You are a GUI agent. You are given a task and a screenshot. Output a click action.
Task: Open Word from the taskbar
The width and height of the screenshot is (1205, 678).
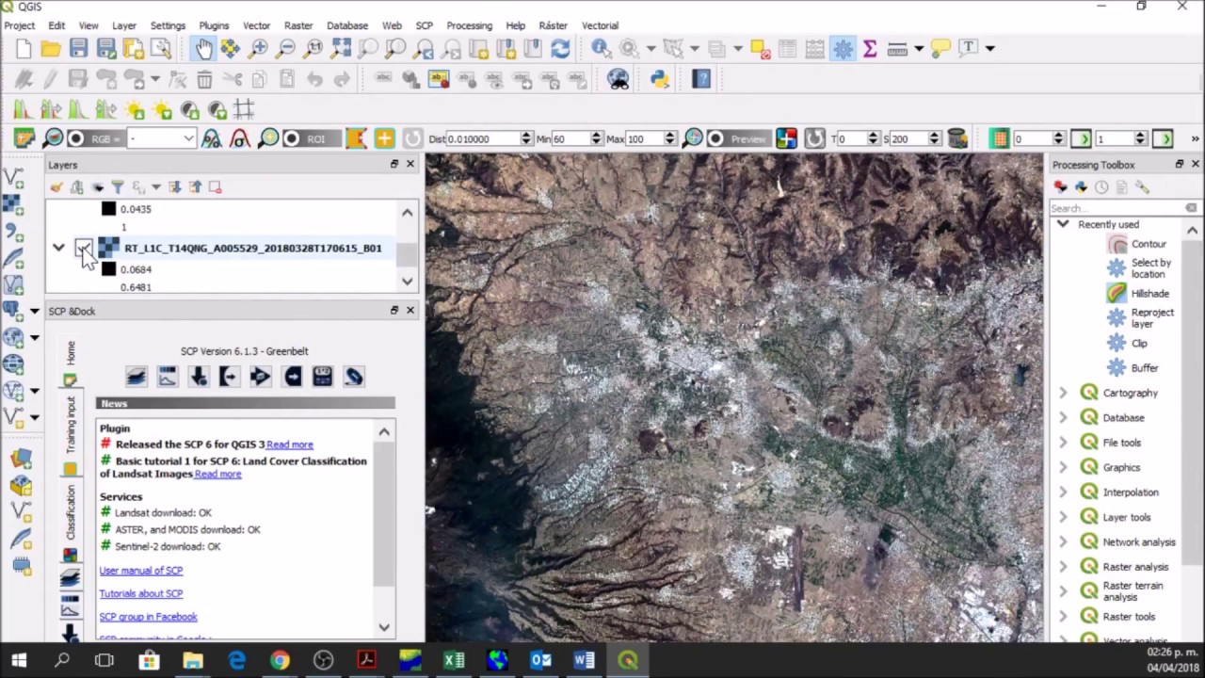[x=585, y=660]
